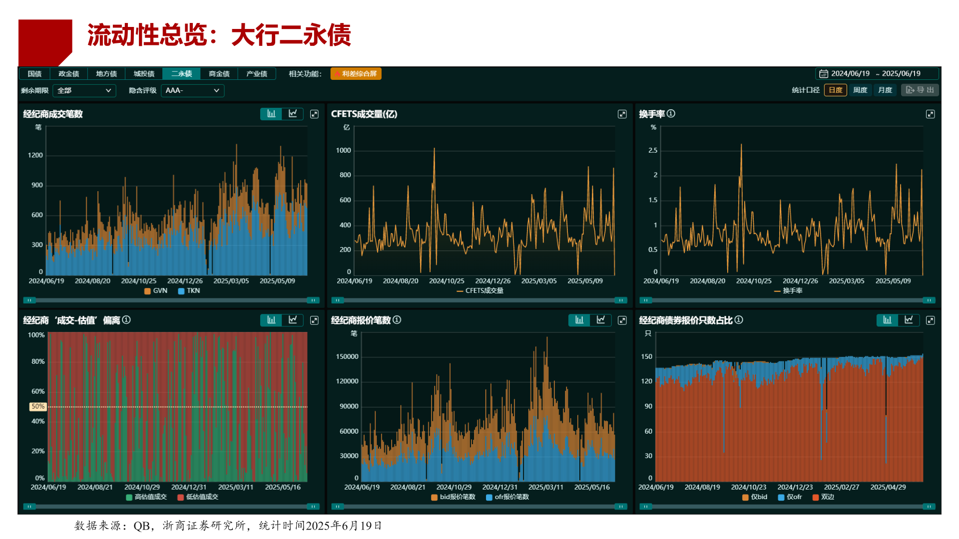959x539 pixels.
Task: Switch 经纪商报价笔数 chart to bar view
Action: click(579, 320)
